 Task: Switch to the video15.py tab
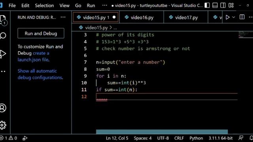pos(96,17)
